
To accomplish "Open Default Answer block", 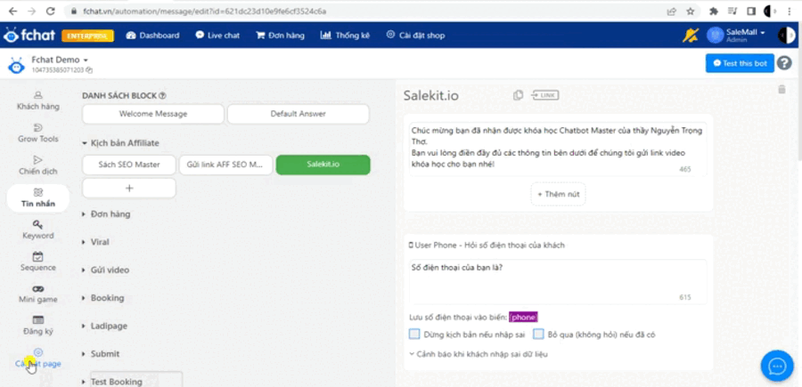I will [x=299, y=114].
